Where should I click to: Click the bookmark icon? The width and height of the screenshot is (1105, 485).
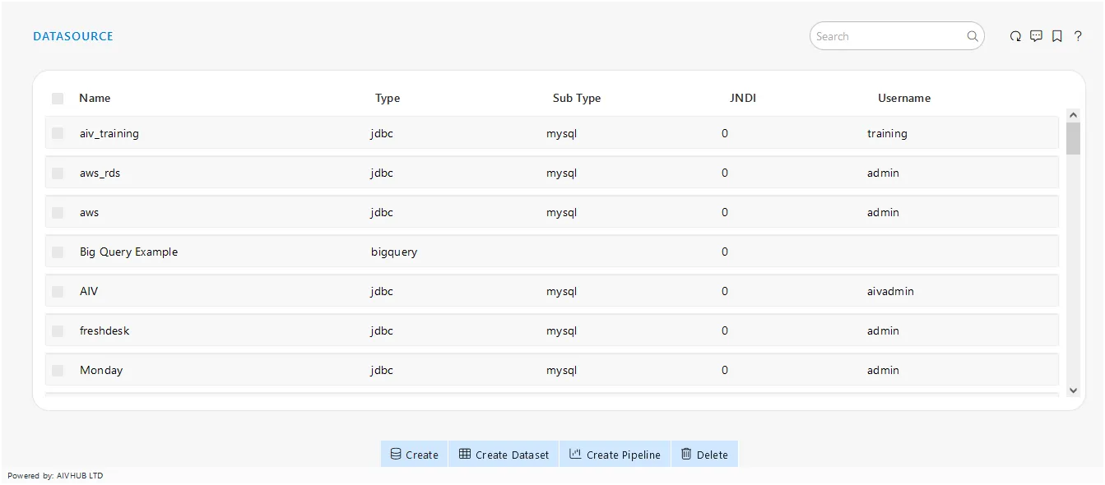(1057, 36)
